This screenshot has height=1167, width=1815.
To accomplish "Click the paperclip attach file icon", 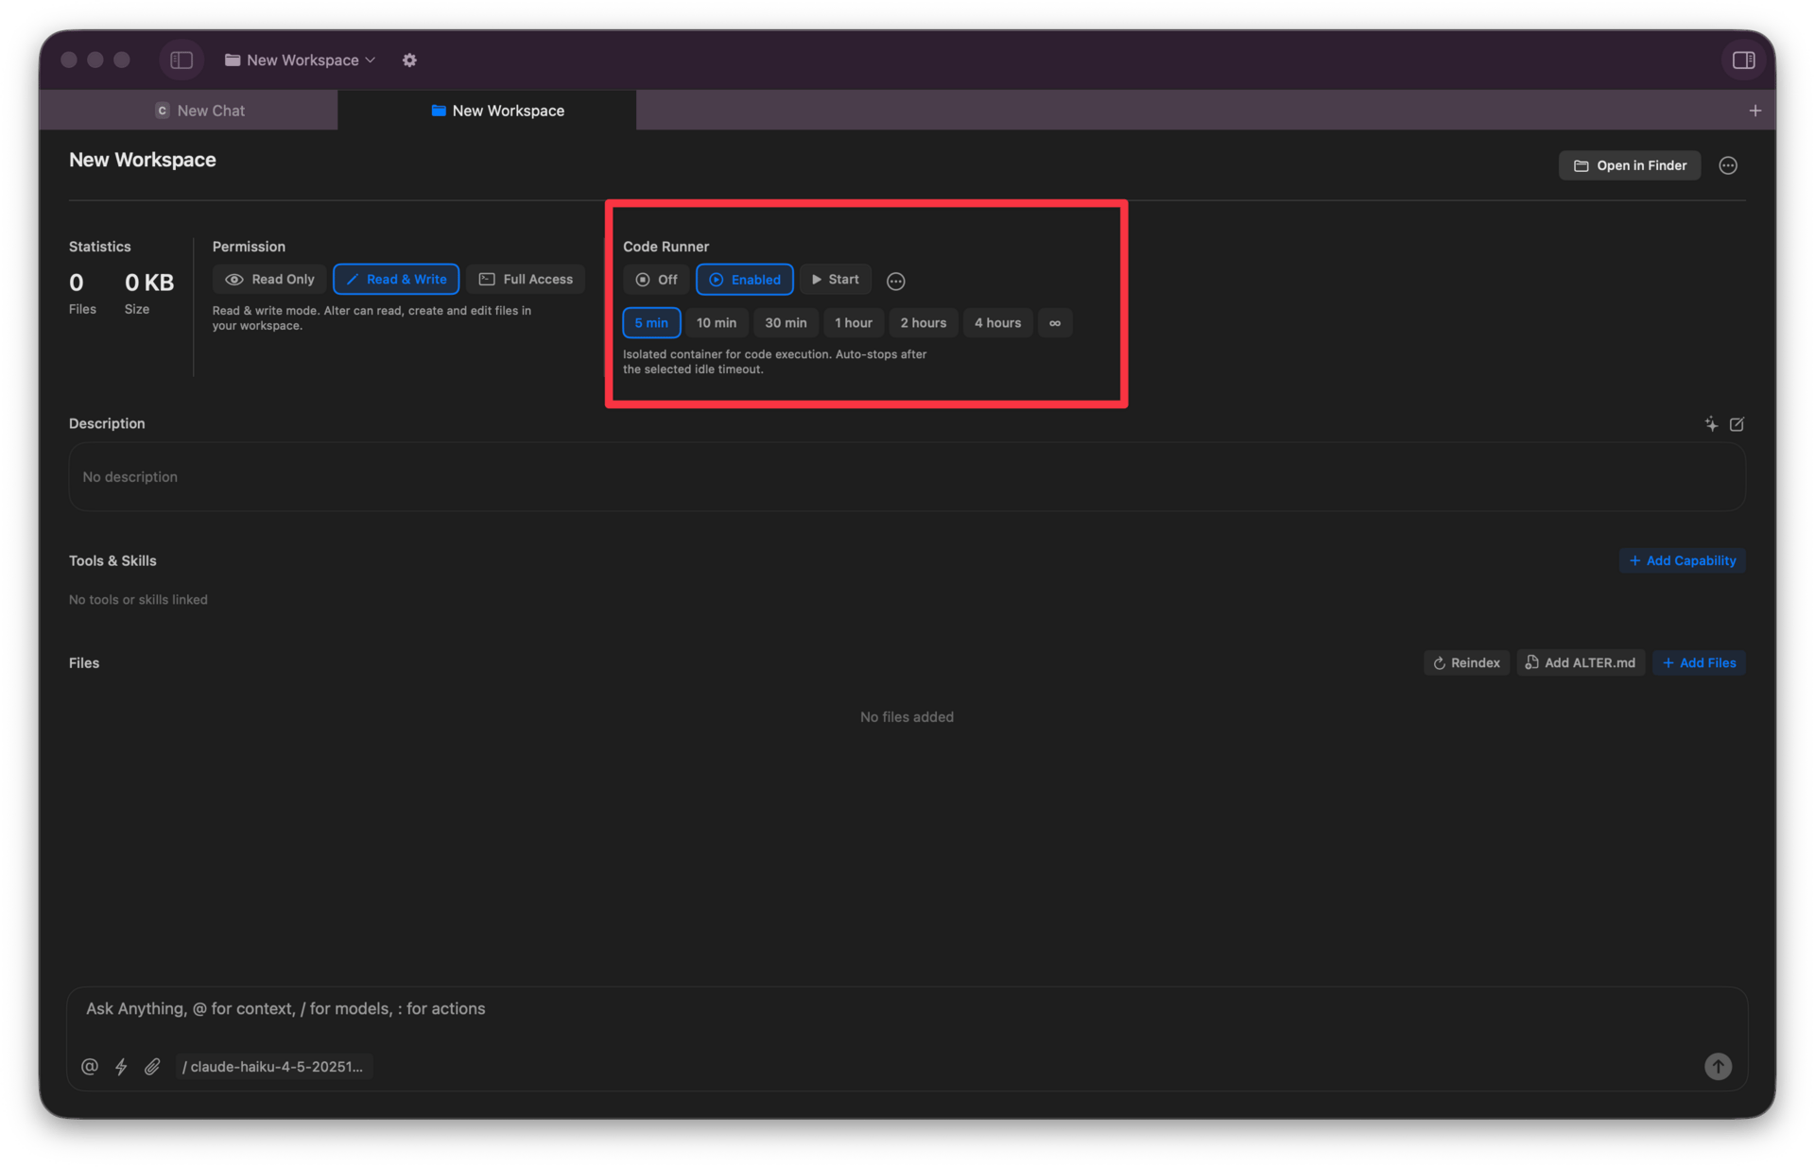I will [152, 1067].
